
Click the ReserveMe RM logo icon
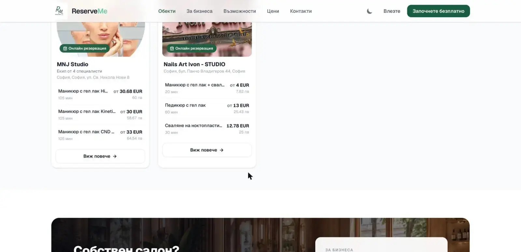pyautogui.click(x=59, y=11)
